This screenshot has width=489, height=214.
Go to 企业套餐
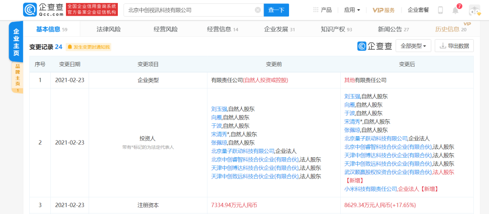click(x=418, y=10)
